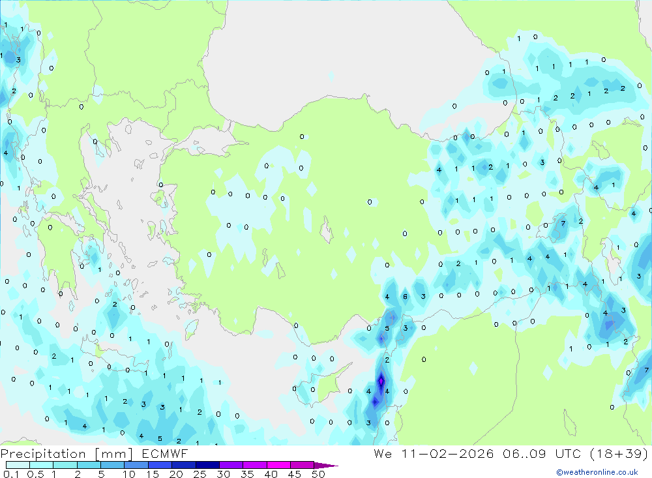Click the legend scale label 20
This screenshot has width=652, height=478.
176,474
